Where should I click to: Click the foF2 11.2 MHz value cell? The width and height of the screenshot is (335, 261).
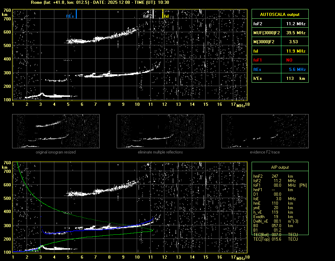tap(296, 24)
